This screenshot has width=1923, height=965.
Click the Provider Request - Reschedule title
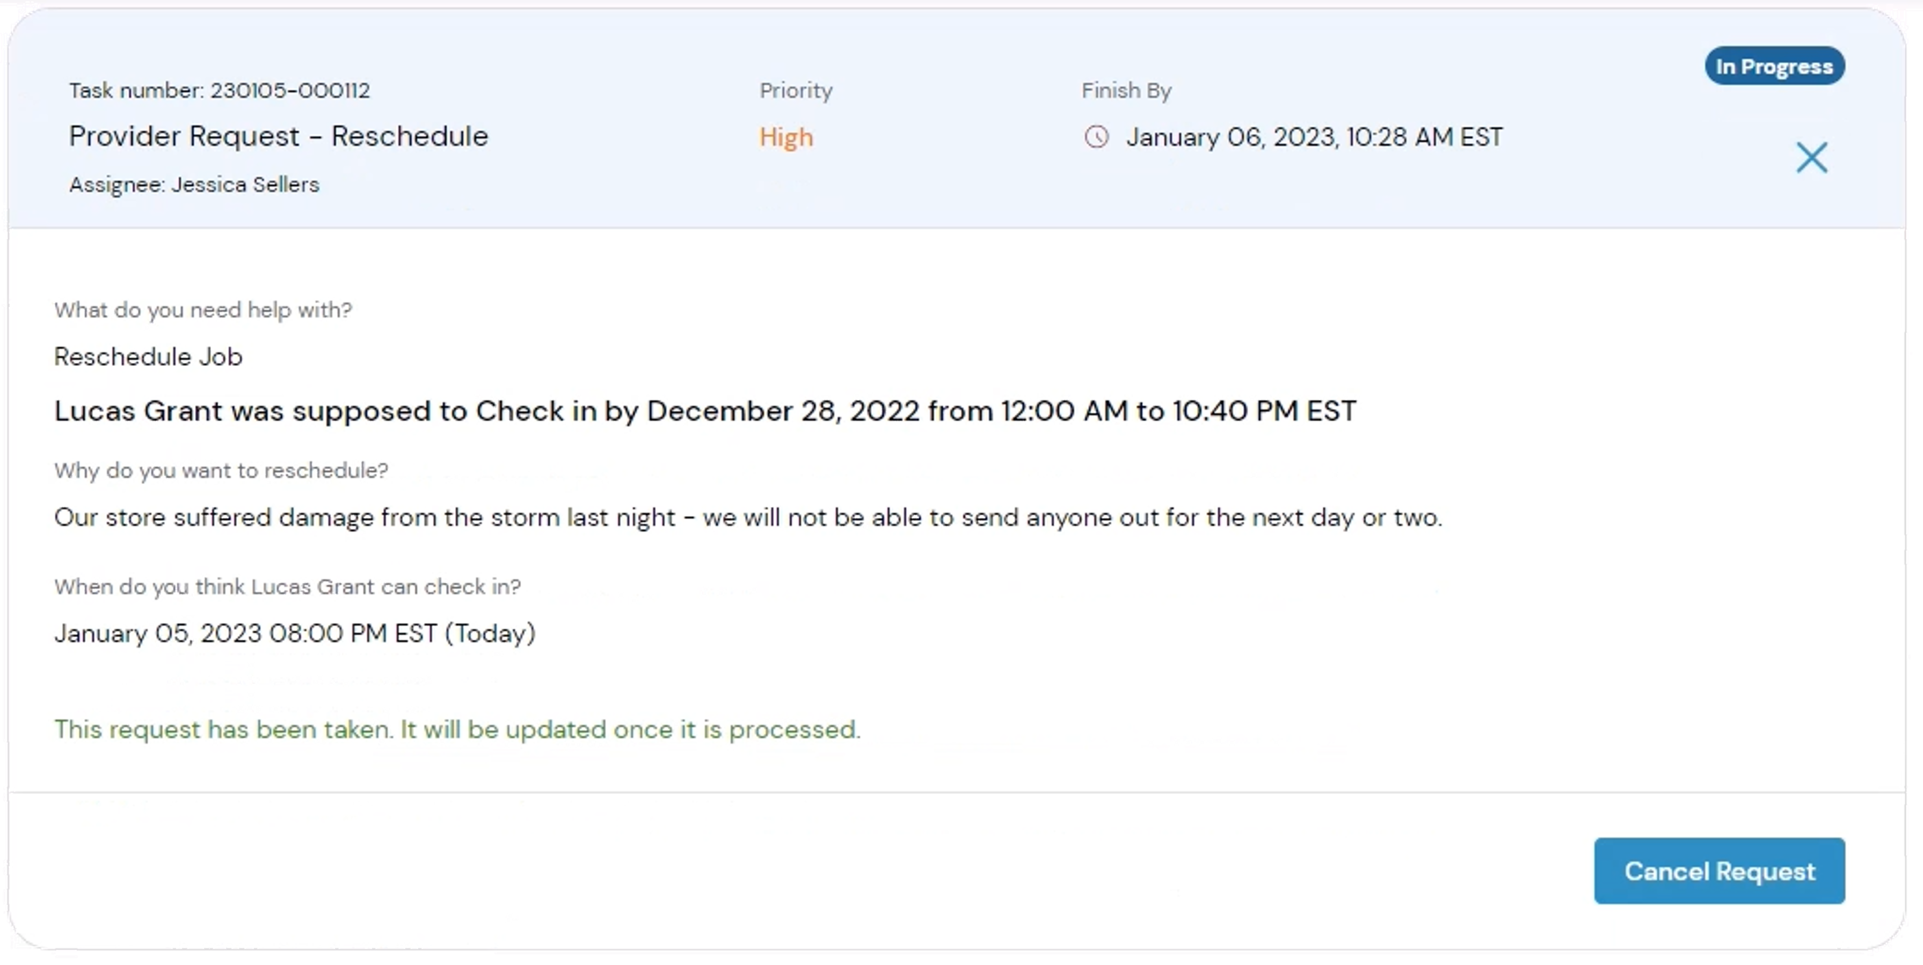click(279, 136)
